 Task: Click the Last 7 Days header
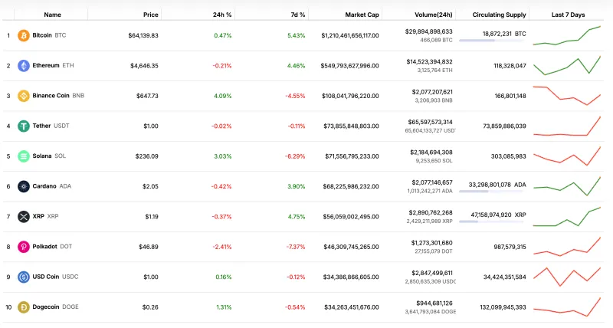tap(568, 15)
